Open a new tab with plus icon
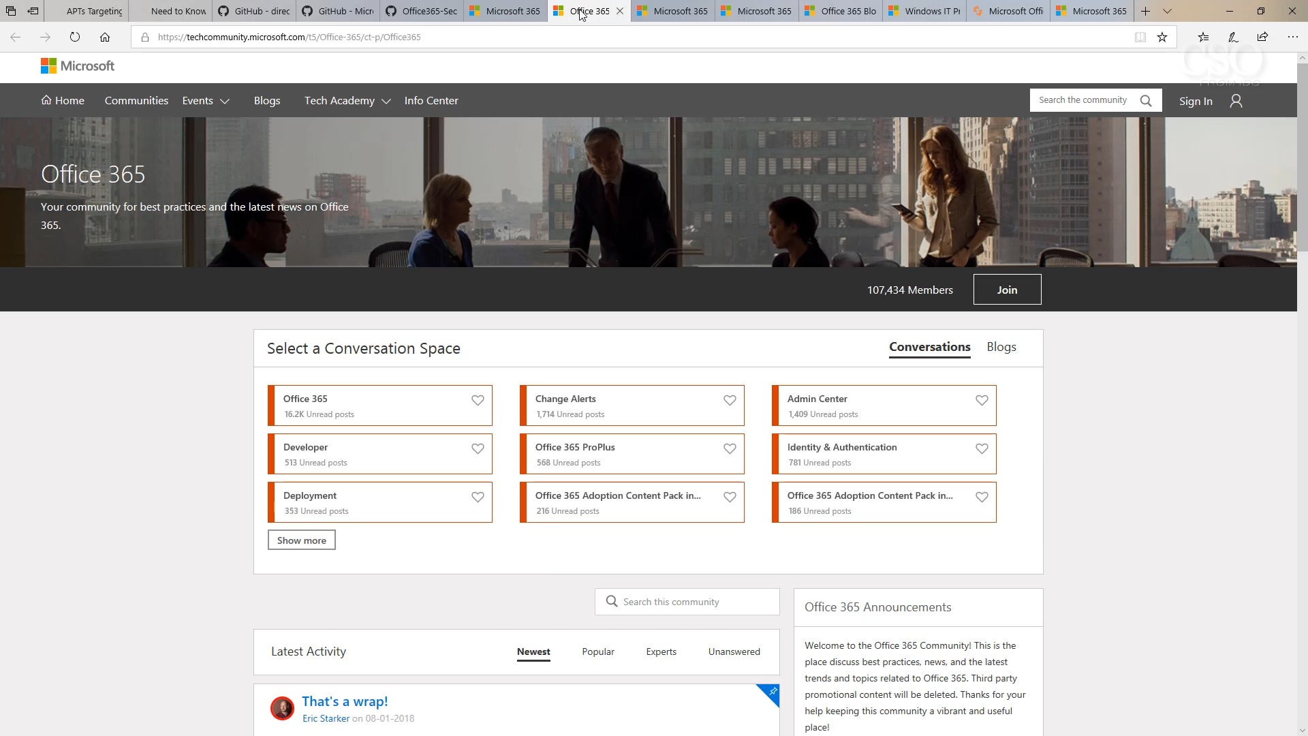 tap(1146, 11)
